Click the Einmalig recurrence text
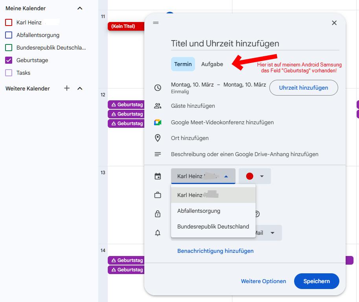The width and height of the screenshot is (359, 302). pos(180,92)
